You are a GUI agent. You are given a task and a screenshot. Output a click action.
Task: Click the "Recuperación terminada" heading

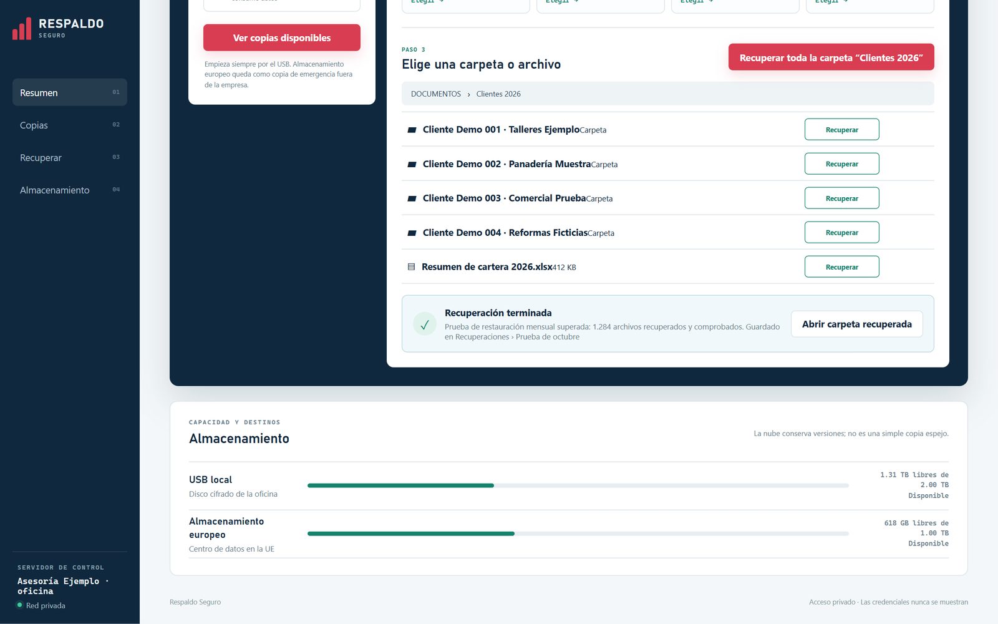coord(498,313)
